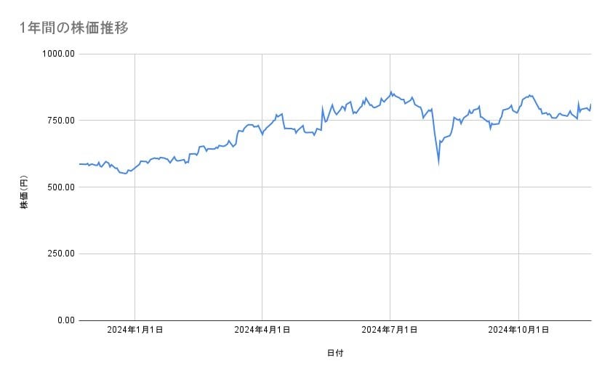The width and height of the screenshot is (610, 377).
Task: Select the 0.00 y-axis label
Action: pyautogui.click(x=63, y=320)
